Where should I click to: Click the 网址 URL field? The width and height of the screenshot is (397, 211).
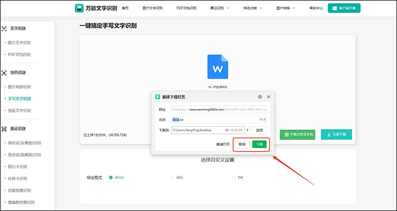[x=219, y=109]
